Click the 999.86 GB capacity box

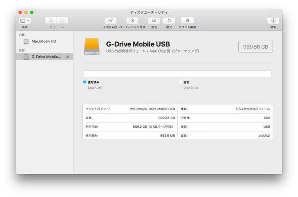pyautogui.click(x=256, y=47)
